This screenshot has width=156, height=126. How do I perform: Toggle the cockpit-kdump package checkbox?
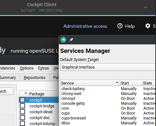click(22, 123)
